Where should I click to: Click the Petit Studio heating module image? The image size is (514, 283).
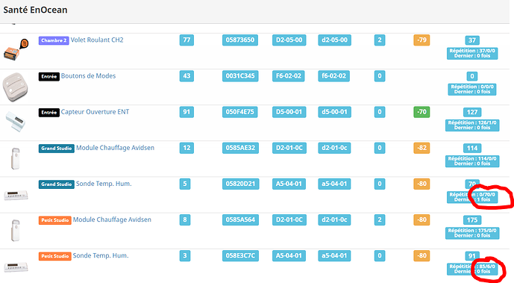click(16, 230)
